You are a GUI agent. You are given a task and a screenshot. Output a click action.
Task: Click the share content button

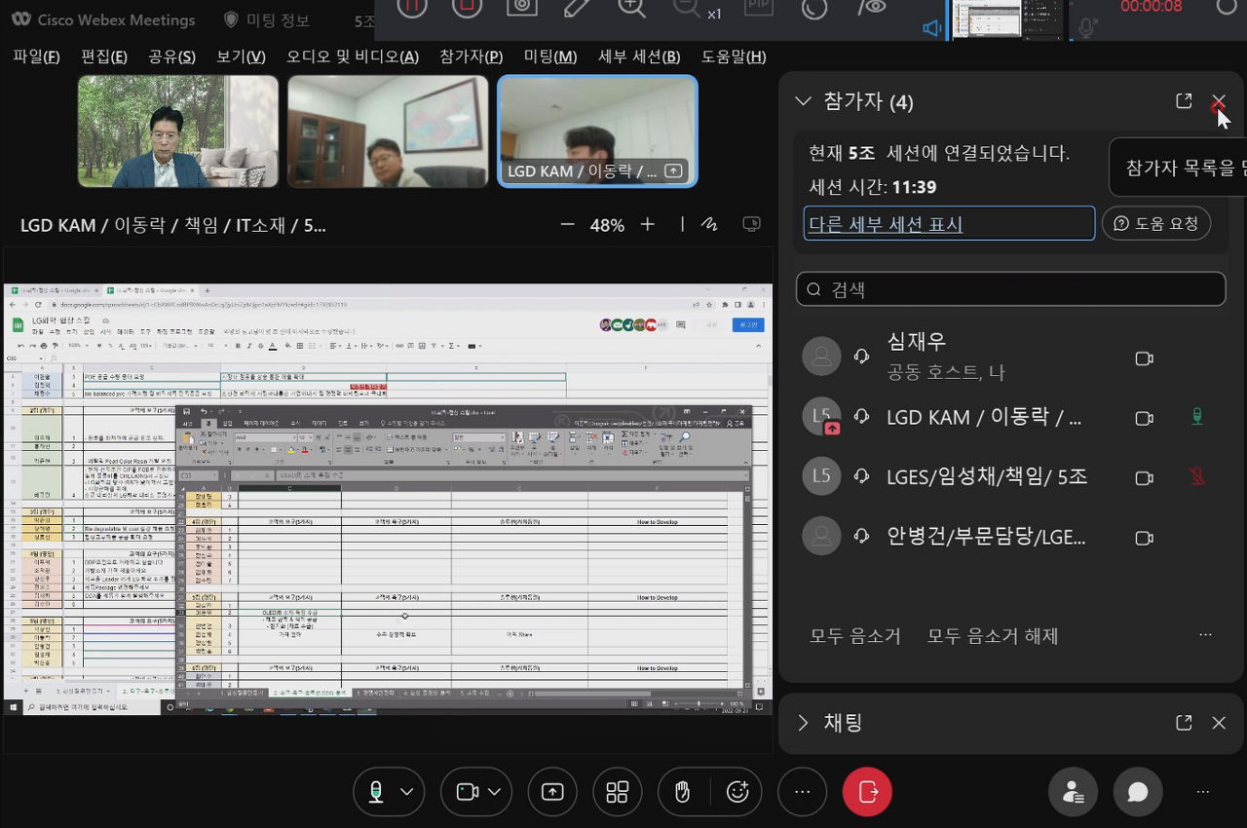point(552,792)
